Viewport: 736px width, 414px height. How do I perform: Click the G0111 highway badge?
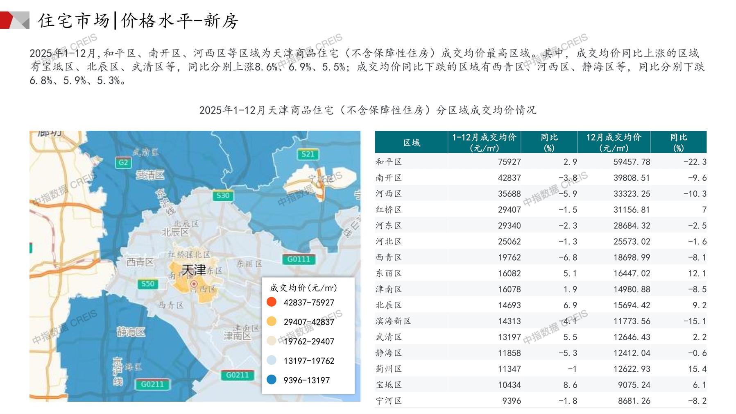pyautogui.click(x=298, y=259)
